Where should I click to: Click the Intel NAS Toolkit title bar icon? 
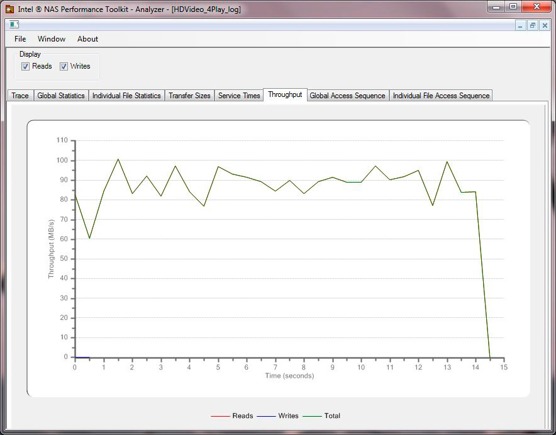(x=9, y=9)
